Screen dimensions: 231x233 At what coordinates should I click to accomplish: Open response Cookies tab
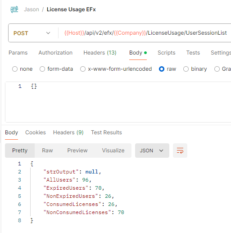(36, 132)
